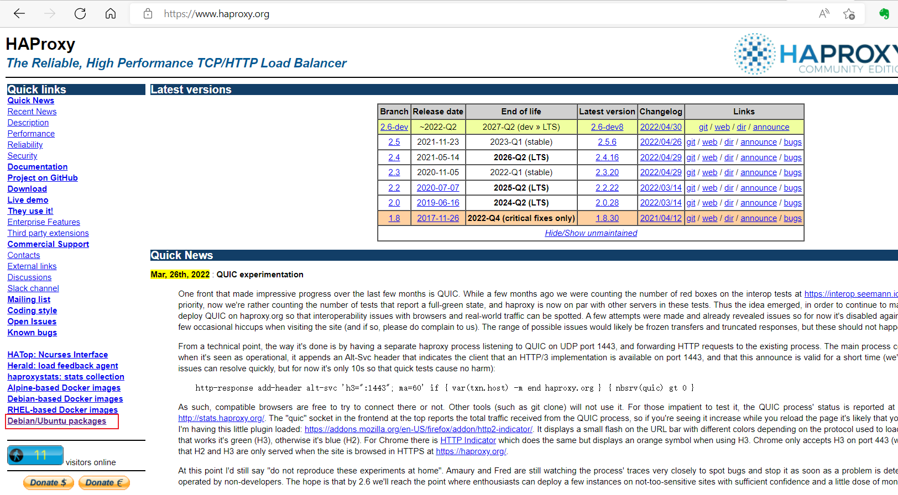Viewport: 898px width, 495px height.
Task: Go back to the previous page
Action: coord(19,14)
